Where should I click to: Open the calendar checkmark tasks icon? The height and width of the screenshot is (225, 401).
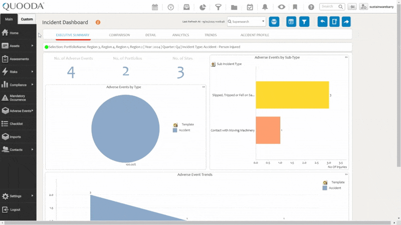tap(250, 7)
